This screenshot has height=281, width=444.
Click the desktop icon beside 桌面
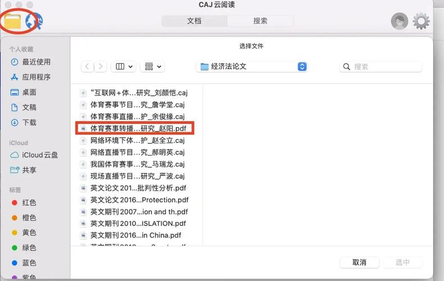coord(15,92)
